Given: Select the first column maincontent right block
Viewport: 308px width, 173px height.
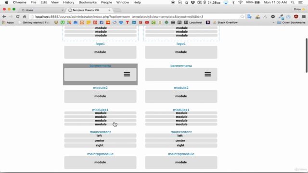Looking at the screenshot, I should [x=100, y=145].
